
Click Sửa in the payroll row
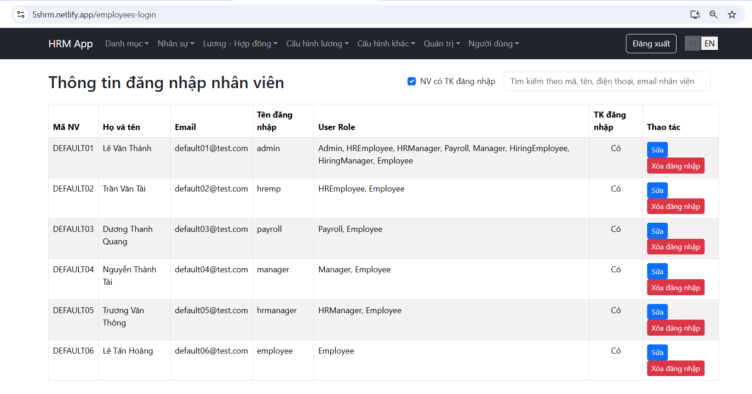pos(657,231)
